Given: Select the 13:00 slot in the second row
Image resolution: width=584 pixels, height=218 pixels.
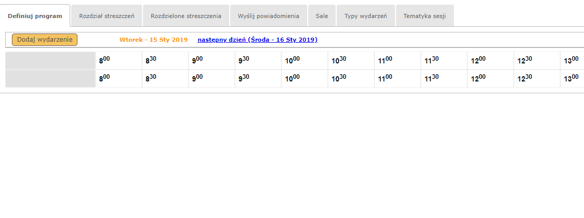Looking at the screenshot, I should pyautogui.click(x=572, y=78).
